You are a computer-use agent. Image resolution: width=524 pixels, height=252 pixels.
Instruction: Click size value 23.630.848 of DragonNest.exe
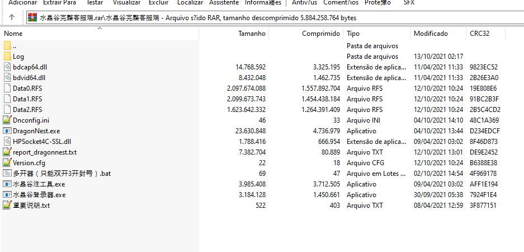tap(251, 131)
